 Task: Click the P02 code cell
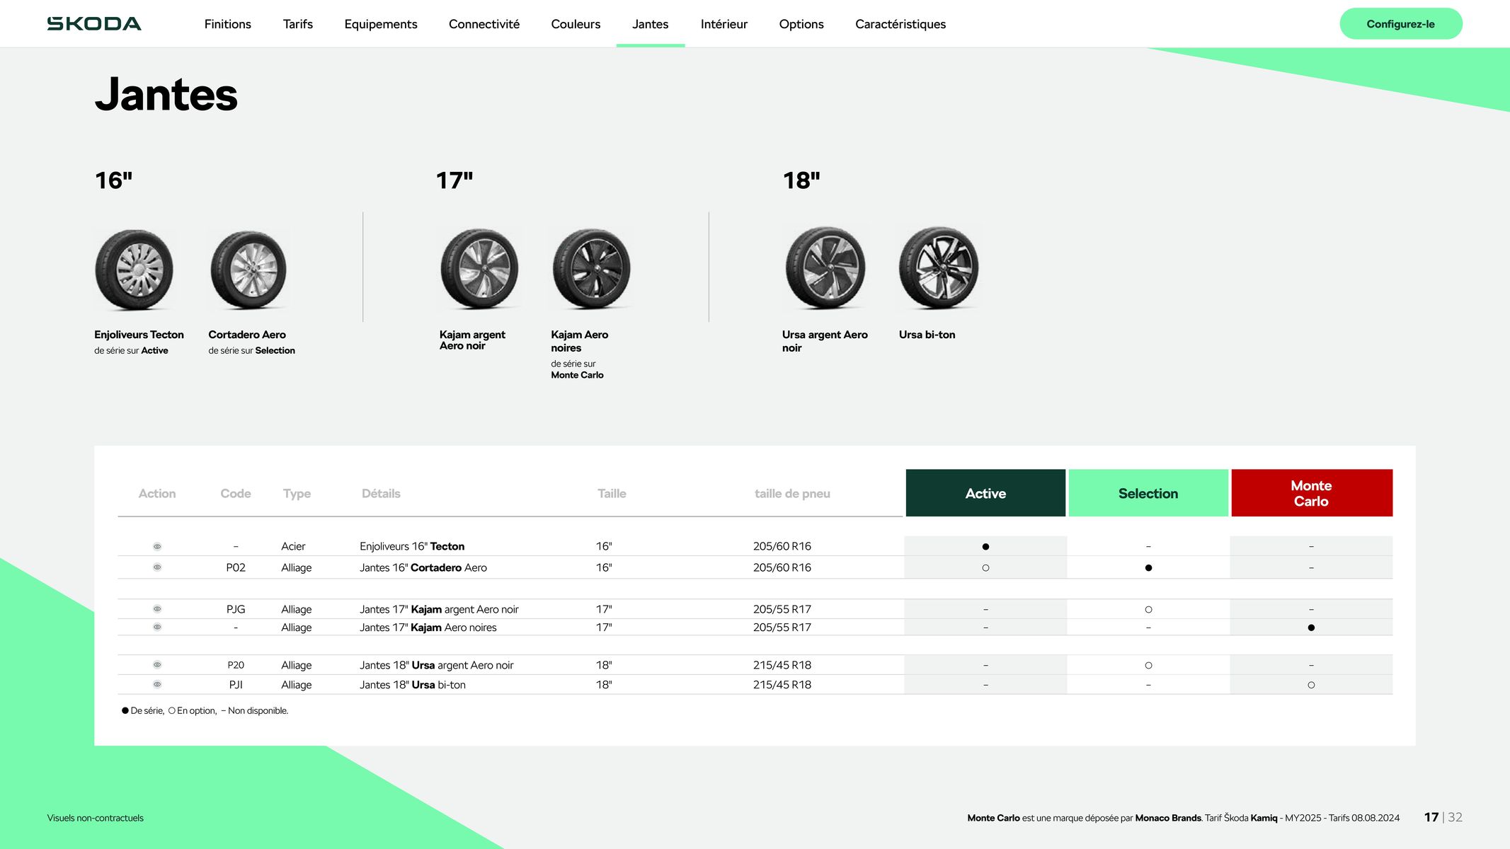(x=236, y=567)
